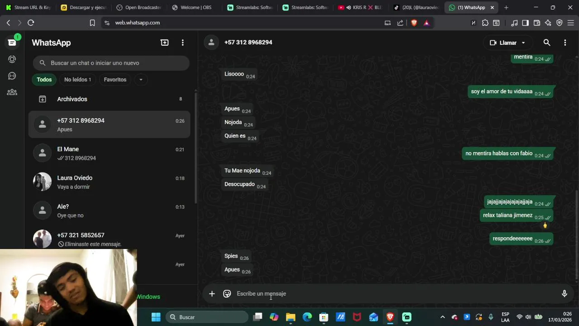Open the contact number in chat header
Screen dimensions: 579x326
[248, 43]
